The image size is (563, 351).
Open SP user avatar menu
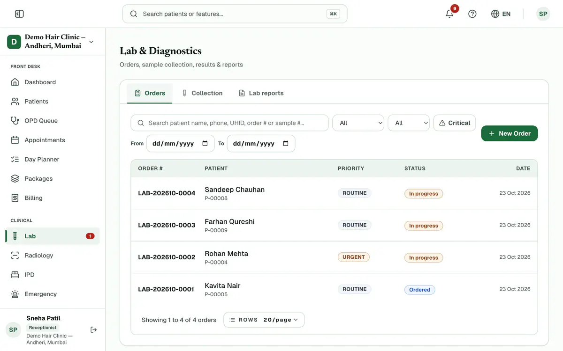click(543, 14)
